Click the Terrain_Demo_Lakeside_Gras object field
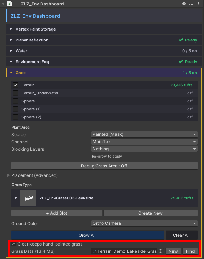This screenshot has height=259, width=204. (x=127, y=251)
